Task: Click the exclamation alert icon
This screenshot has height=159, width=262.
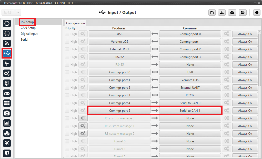Action: [257, 13]
